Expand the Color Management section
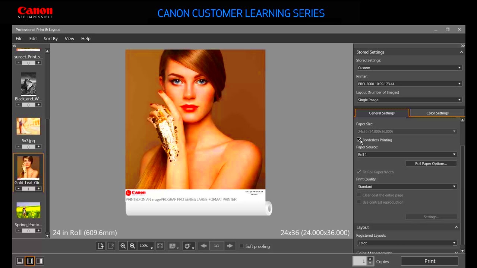Screen dimensions: 477x268 [456, 253]
